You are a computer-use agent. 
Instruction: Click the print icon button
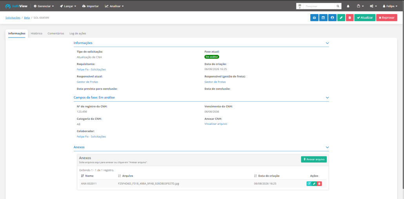click(x=314, y=18)
